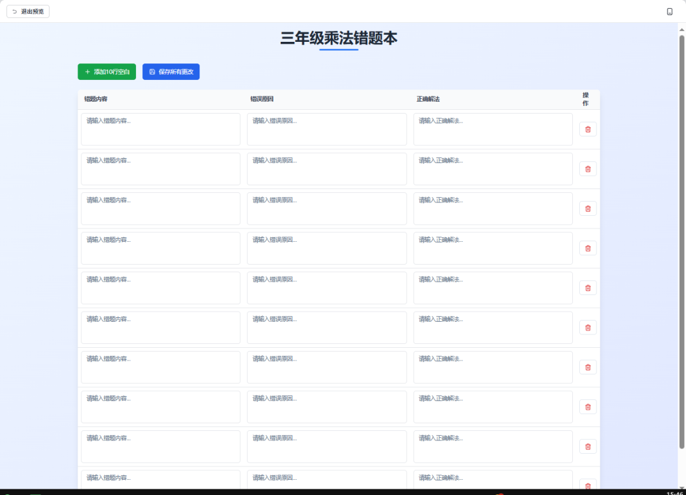Select the second row's 错误原因 text area
The image size is (686, 495).
coord(326,168)
